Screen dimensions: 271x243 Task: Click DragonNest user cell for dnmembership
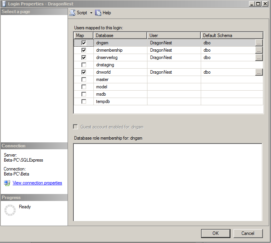pos(174,50)
